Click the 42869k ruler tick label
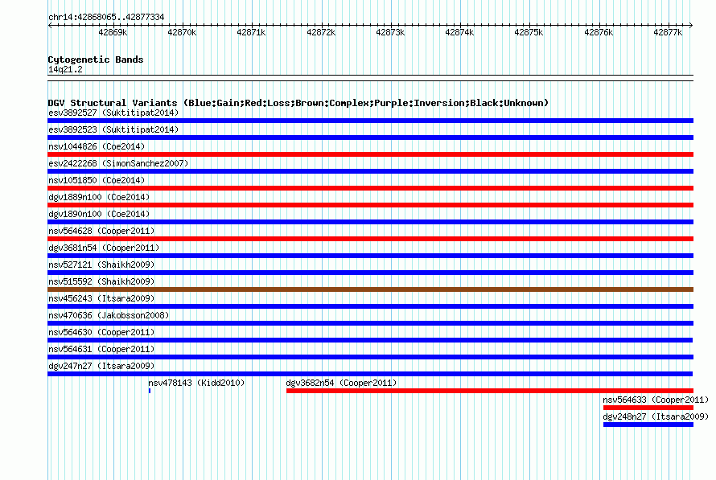Image resolution: width=716 pixels, height=480 pixels. [x=113, y=32]
